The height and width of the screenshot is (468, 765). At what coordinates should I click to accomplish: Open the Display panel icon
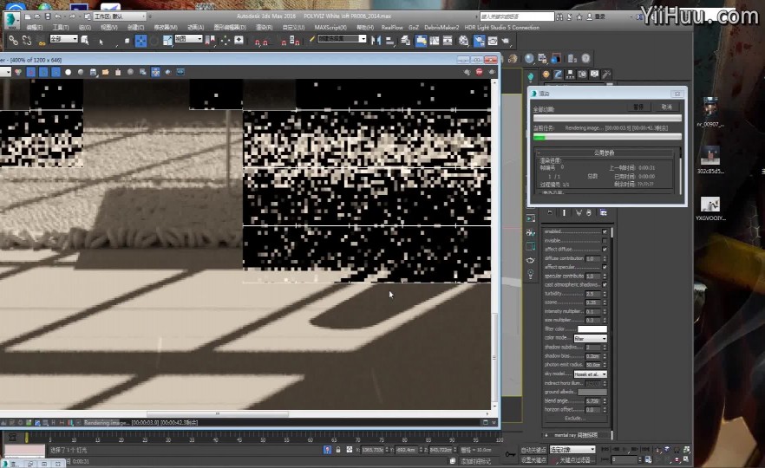pos(594,75)
